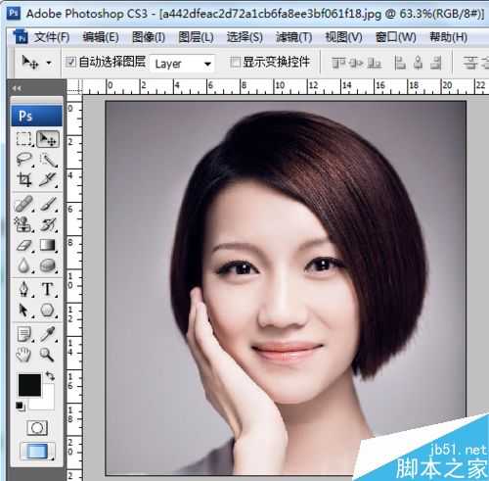489x481 pixels.
Task: Open the Layer auto-select dropdown
Action: pos(182,64)
